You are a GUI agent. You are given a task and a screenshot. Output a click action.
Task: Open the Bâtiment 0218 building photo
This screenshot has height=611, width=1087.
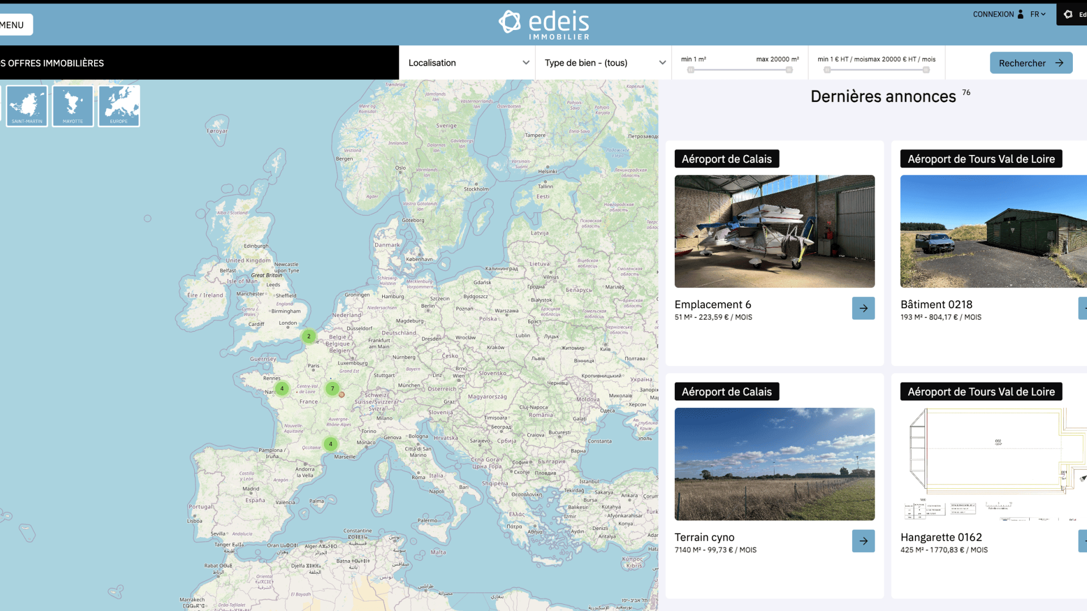tap(994, 231)
